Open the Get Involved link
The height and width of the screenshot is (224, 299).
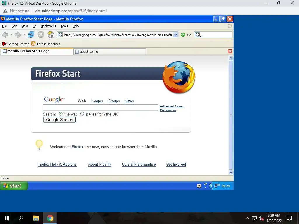[x=176, y=164]
